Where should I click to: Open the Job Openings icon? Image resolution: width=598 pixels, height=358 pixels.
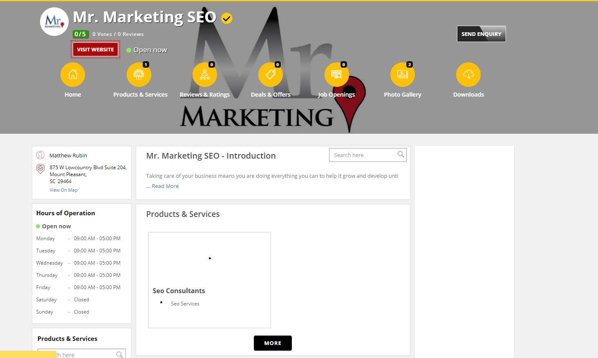point(337,75)
